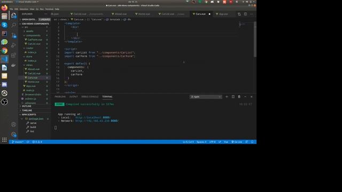Select the Terminal panel tab
This screenshot has width=342, height=192.
point(107,97)
